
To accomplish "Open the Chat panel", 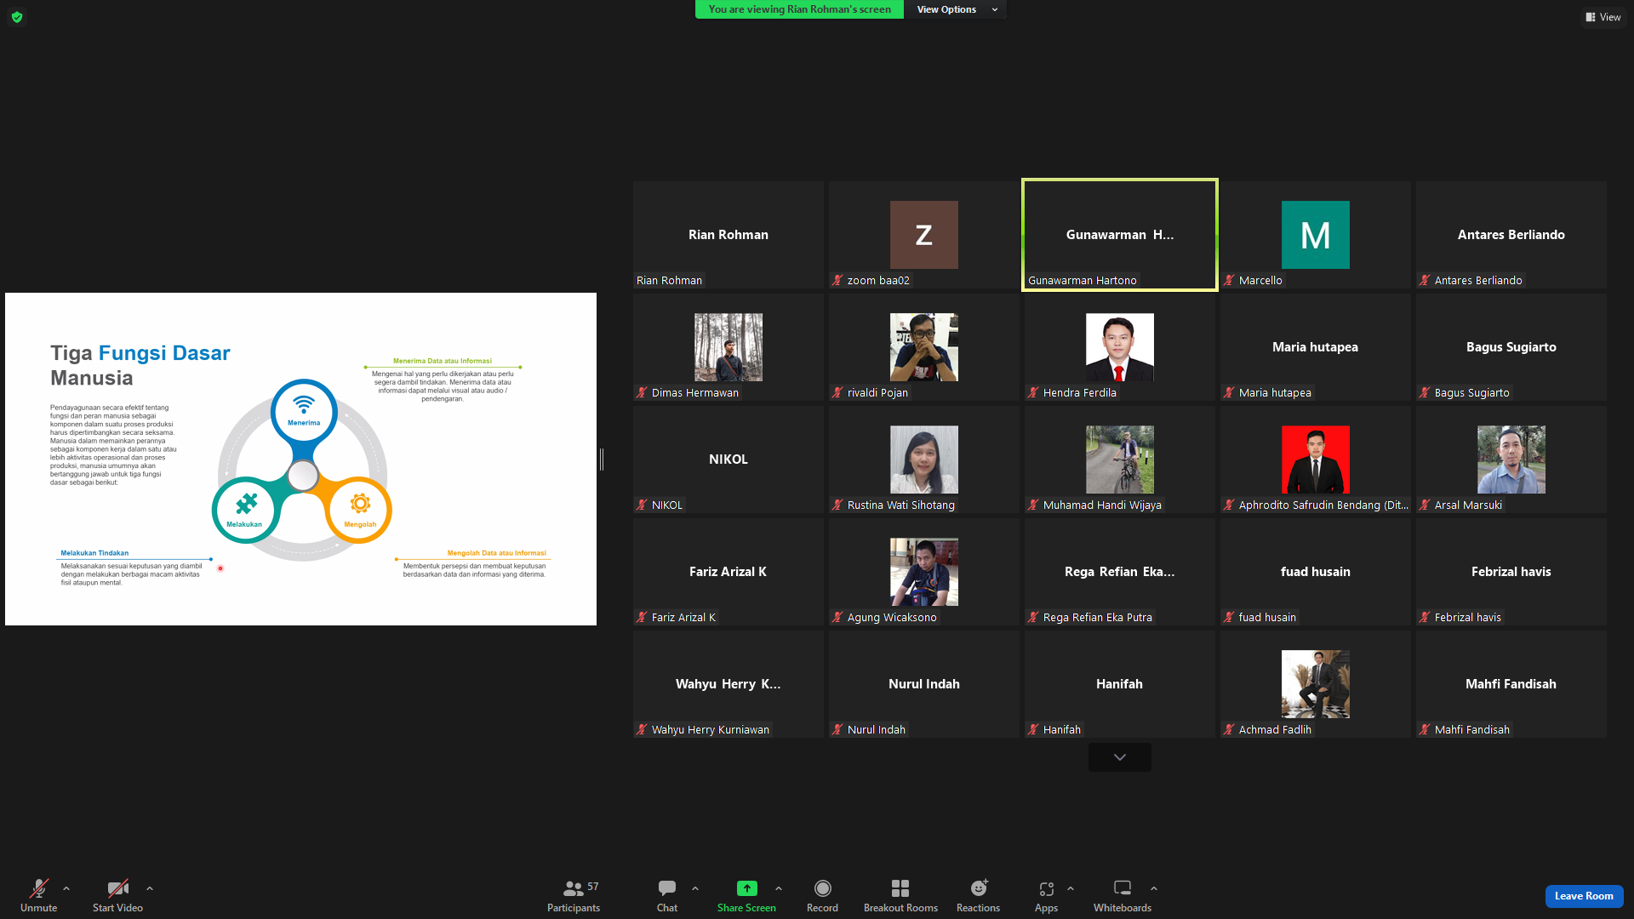I will (x=667, y=896).
